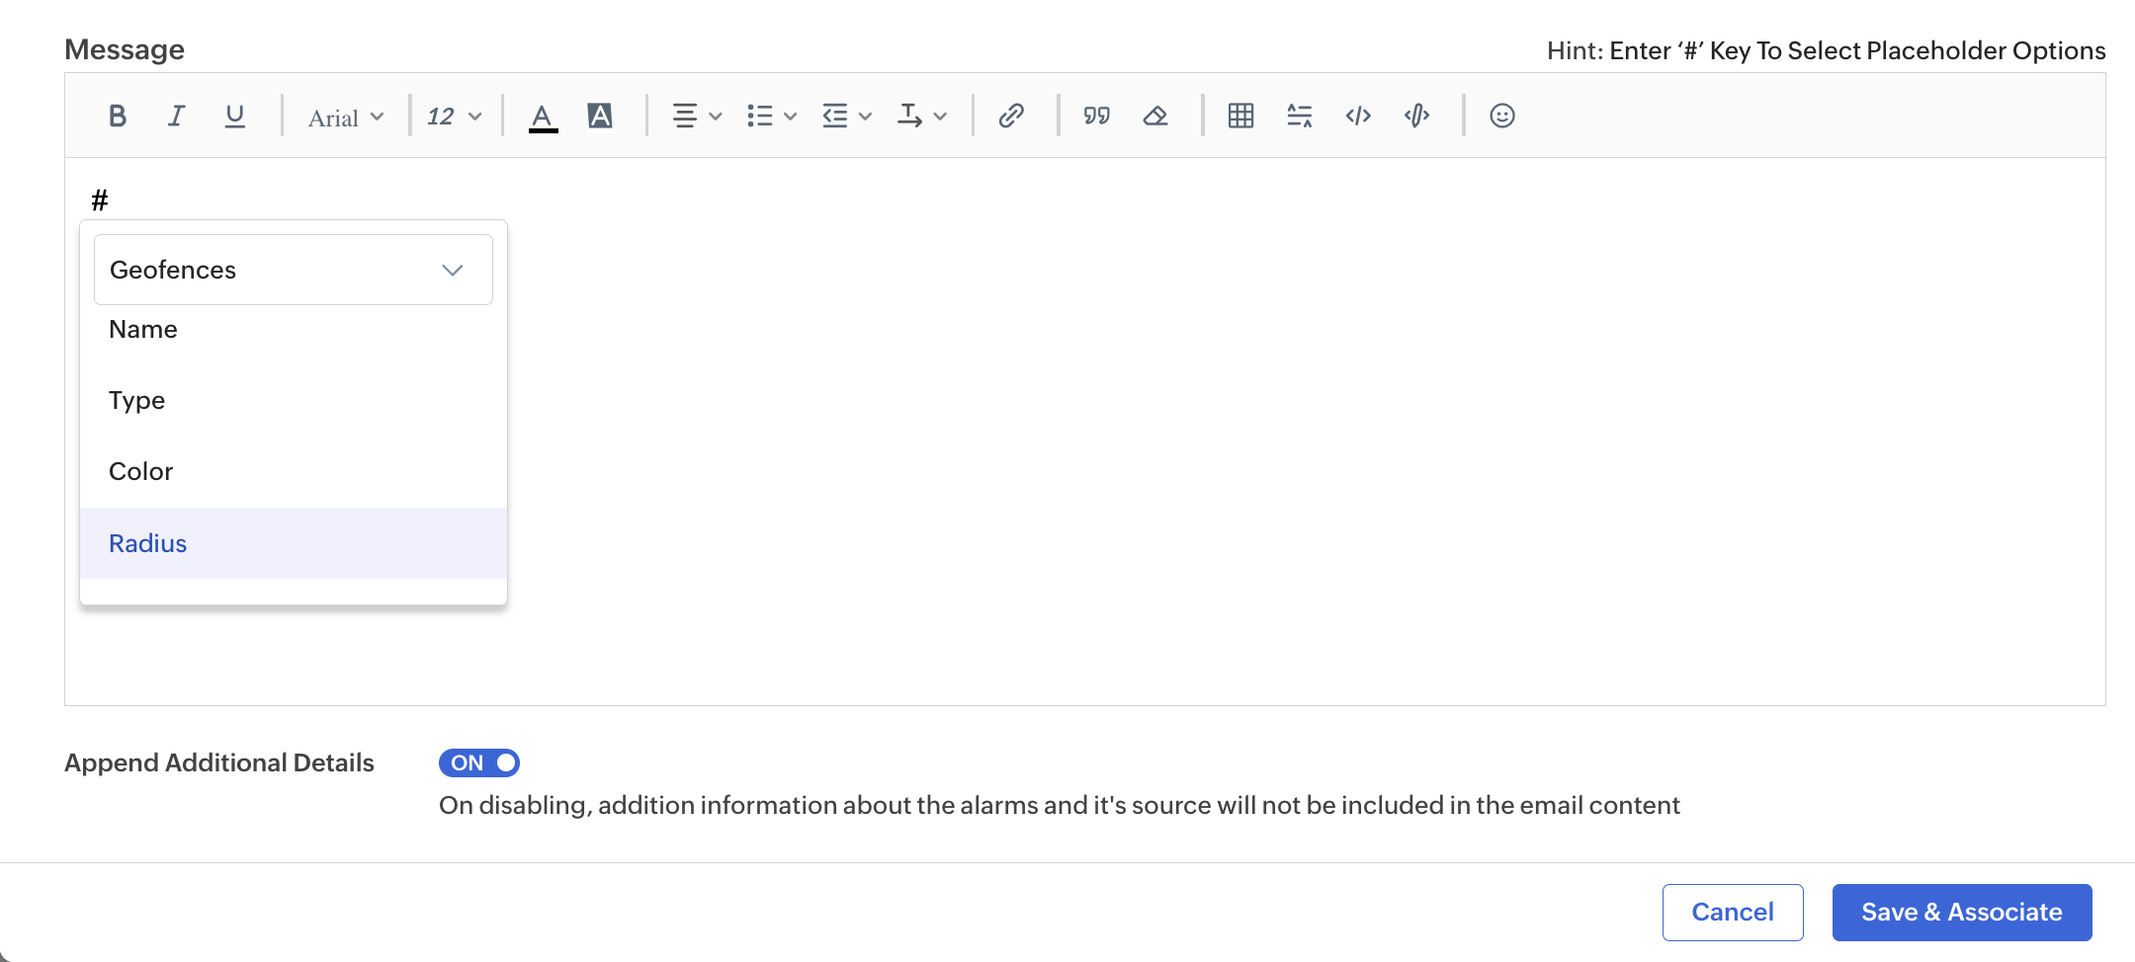
Task: Select the Color placeholder option
Action: 294,472
